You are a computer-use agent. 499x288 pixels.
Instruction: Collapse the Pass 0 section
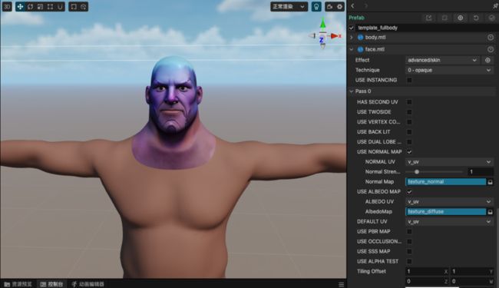coord(352,91)
